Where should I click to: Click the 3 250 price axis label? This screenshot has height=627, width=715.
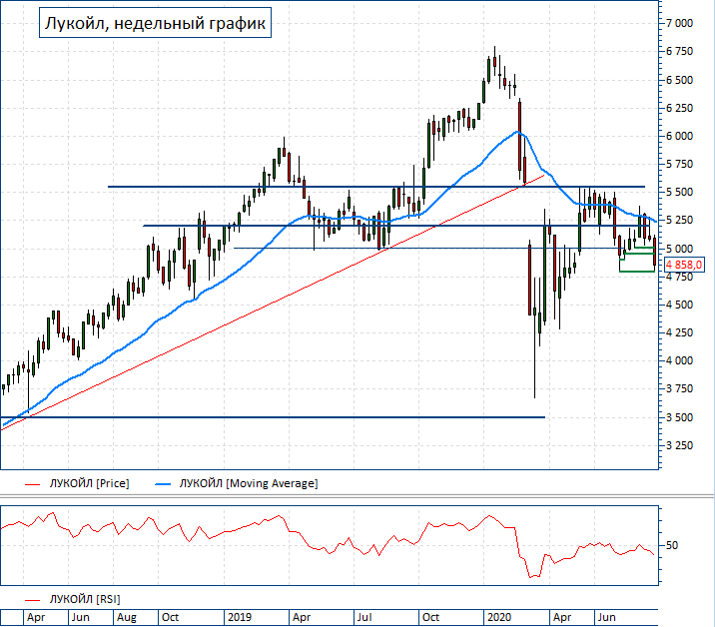[x=679, y=445]
